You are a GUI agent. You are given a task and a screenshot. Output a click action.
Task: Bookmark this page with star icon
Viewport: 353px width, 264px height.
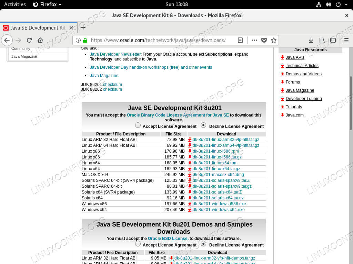(x=273, y=41)
